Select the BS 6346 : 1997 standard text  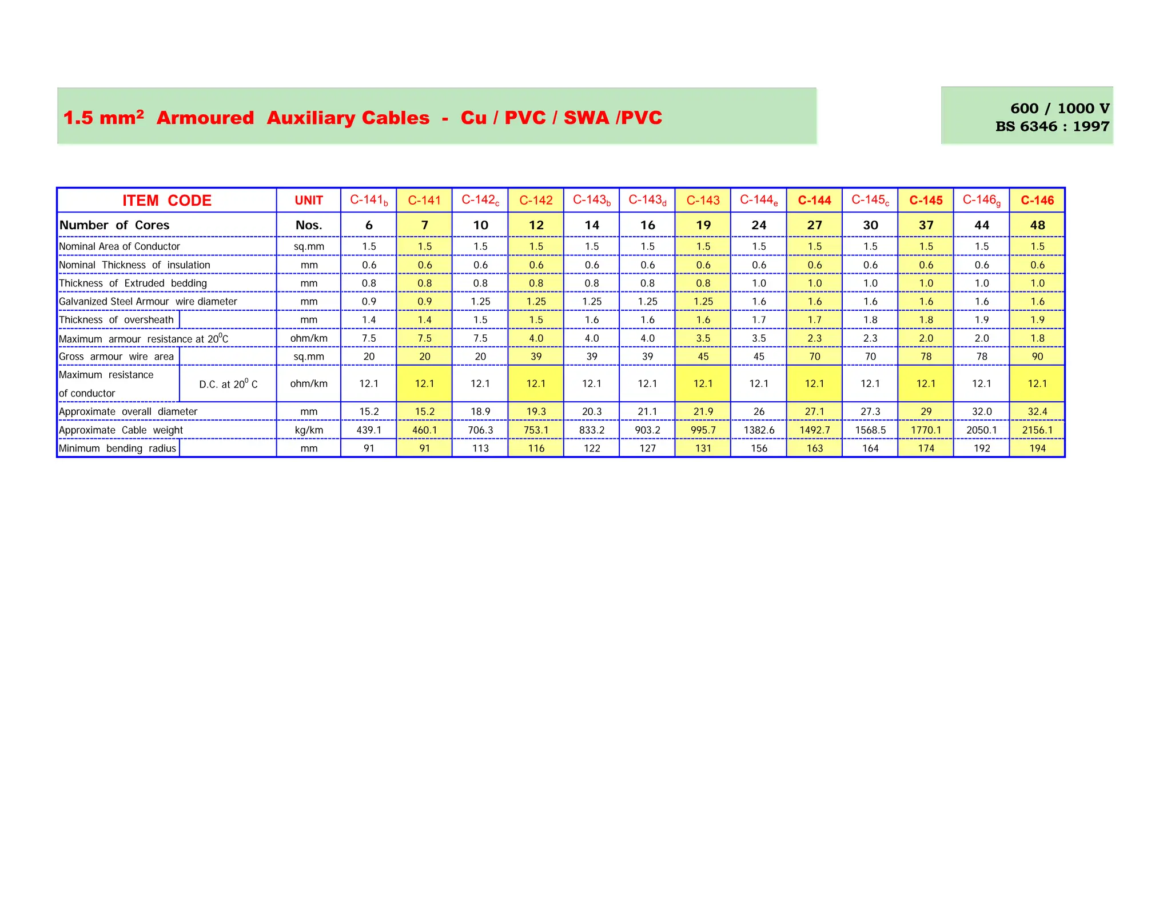[x=1052, y=126]
